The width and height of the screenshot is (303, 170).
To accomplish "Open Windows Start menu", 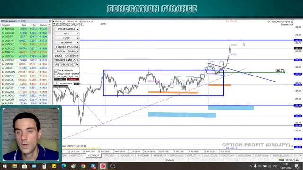I will (5, 166).
